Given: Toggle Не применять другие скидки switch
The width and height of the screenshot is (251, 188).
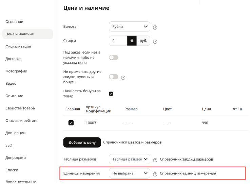Looking at the screenshot, I should [114, 77].
